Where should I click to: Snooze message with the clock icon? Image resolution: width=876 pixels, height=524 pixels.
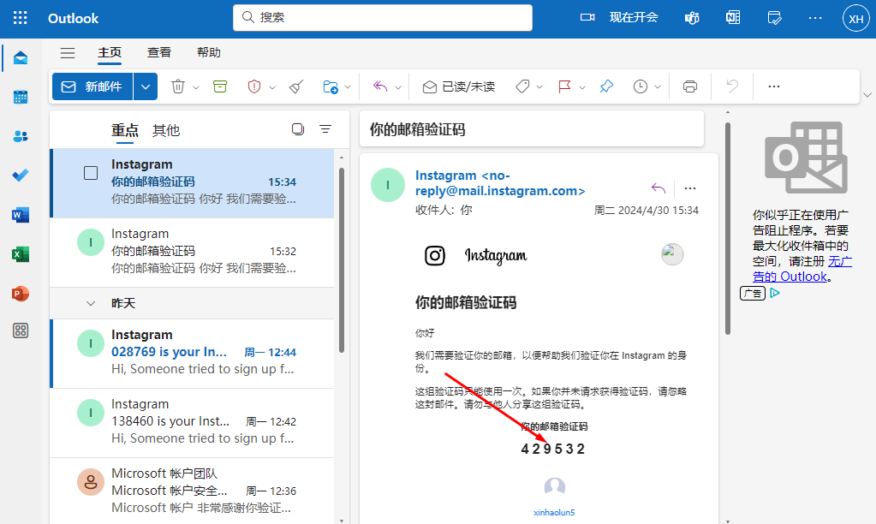pyautogui.click(x=641, y=86)
